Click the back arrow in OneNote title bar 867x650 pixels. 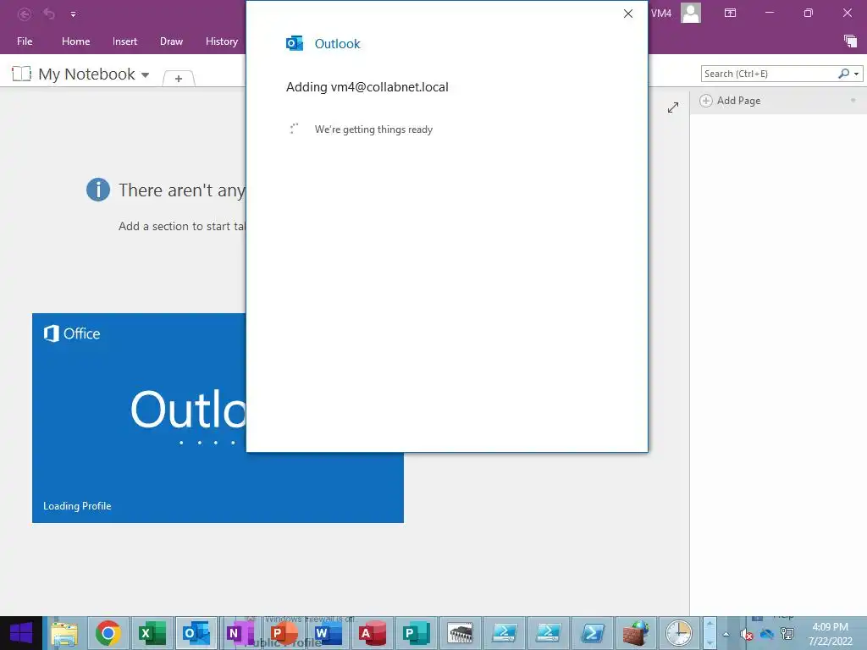click(x=25, y=14)
